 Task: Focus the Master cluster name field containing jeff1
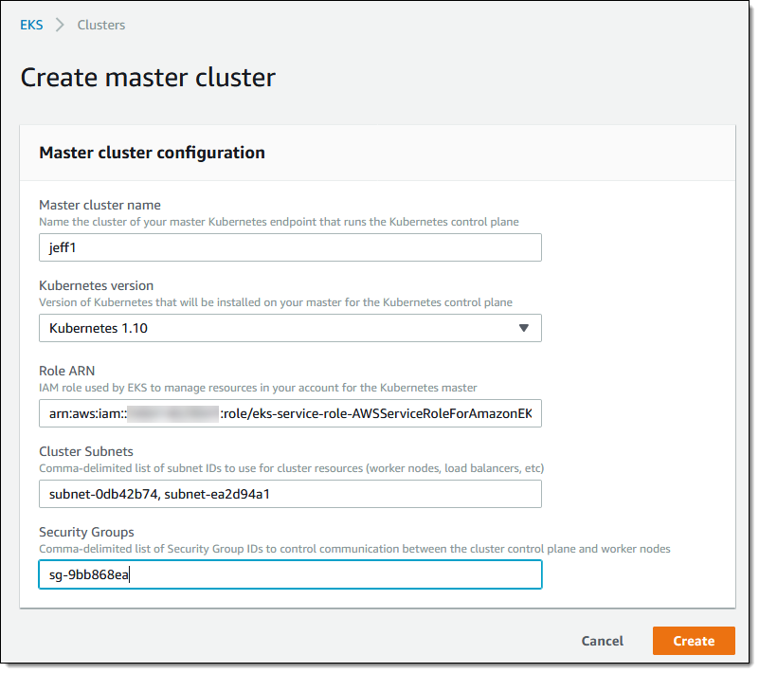[290, 247]
